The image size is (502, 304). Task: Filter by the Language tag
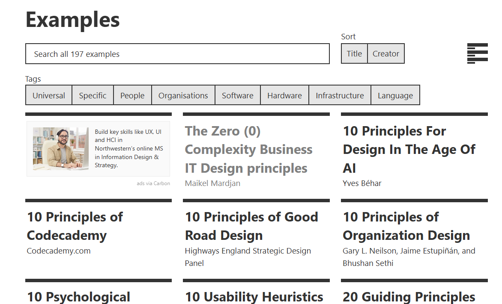click(x=395, y=95)
